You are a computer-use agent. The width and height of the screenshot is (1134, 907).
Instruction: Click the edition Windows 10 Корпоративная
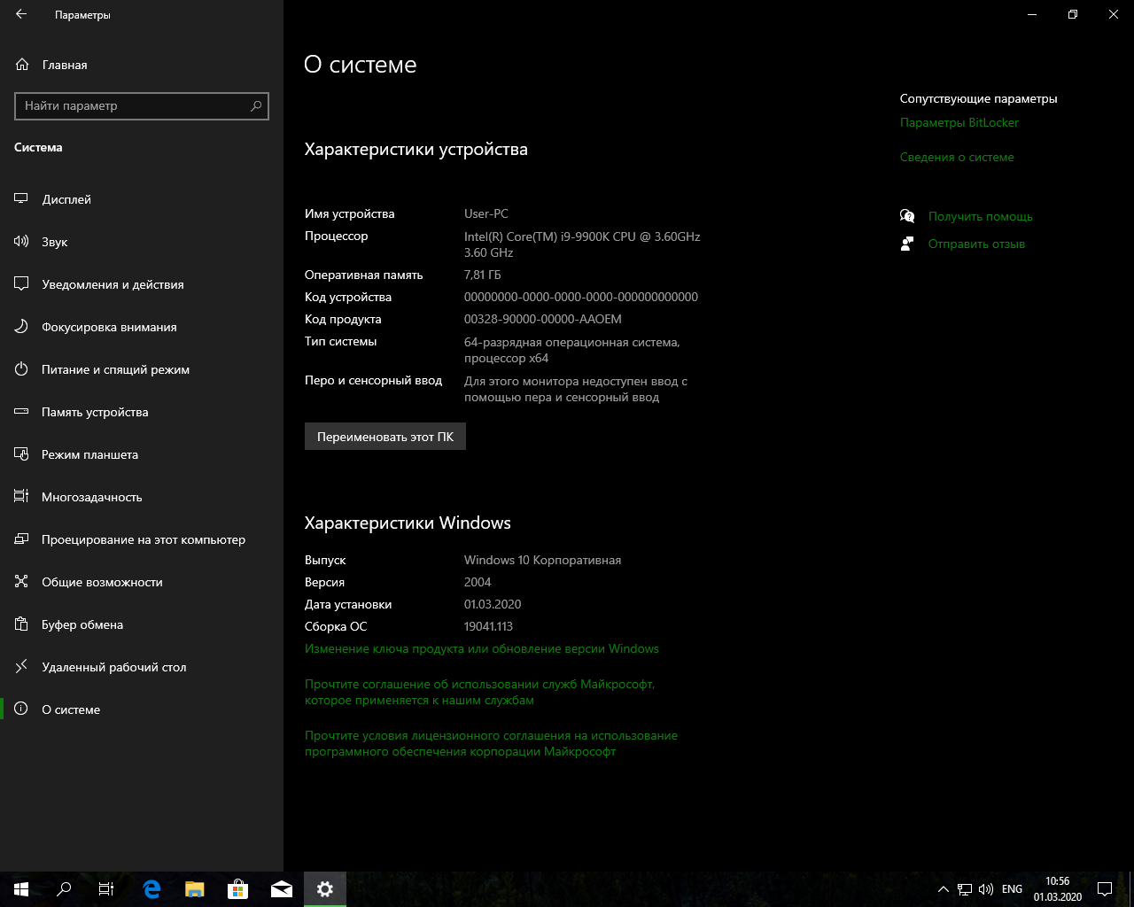[542, 560]
